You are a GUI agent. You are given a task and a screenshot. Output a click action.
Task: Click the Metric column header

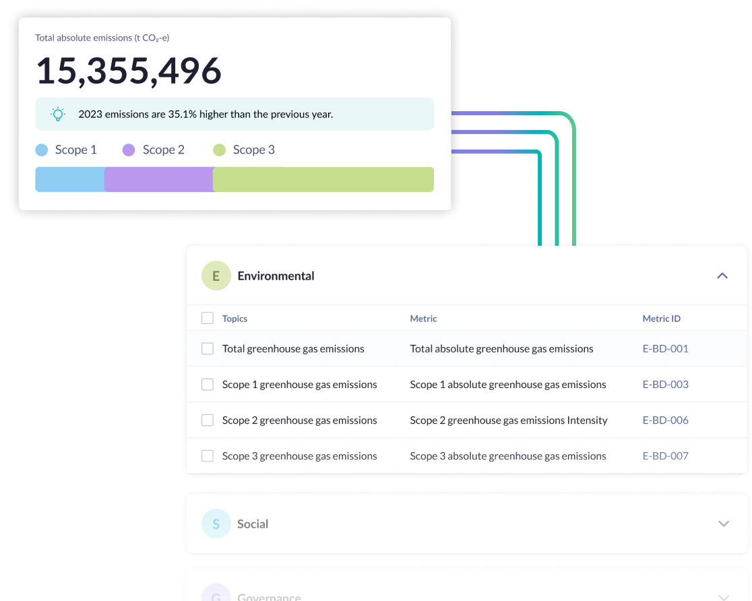(x=423, y=319)
